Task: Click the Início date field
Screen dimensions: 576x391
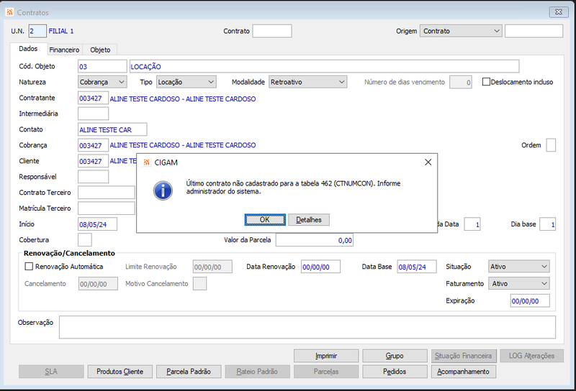Action: click(97, 224)
